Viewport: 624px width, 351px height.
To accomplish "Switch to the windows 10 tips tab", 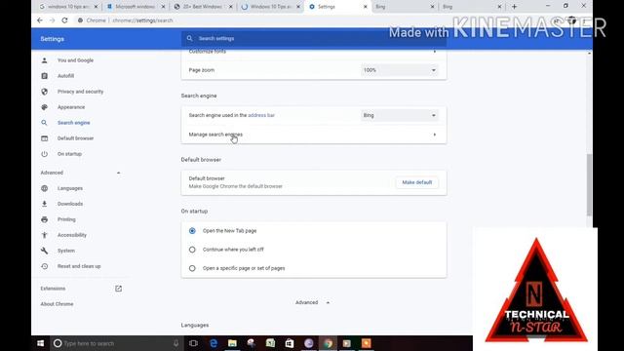I will 69,7.
